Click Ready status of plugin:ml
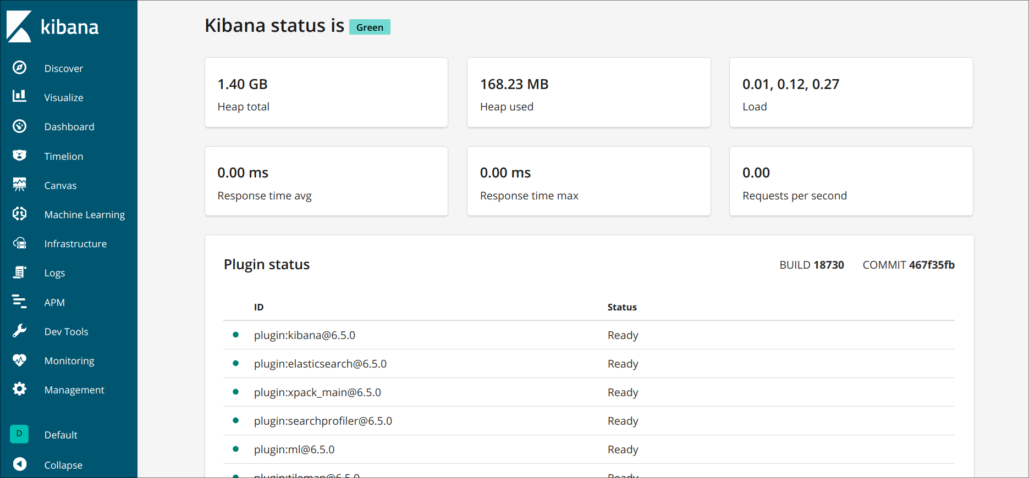This screenshot has height=478, width=1029. point(623,449)
